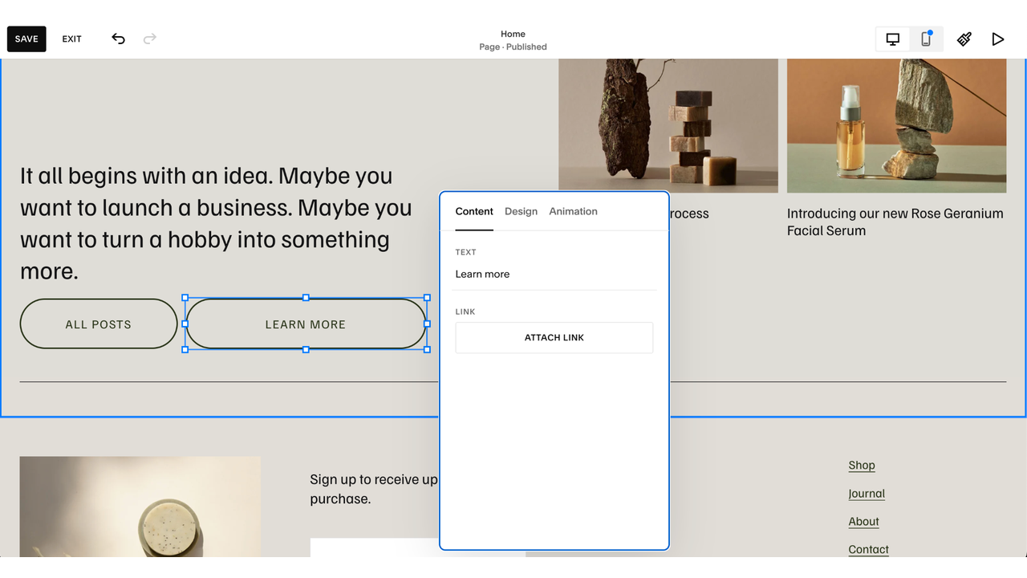This screenshot has height=578, width=1027.
Task: Switch to desktop view icon
Action: 892,39
